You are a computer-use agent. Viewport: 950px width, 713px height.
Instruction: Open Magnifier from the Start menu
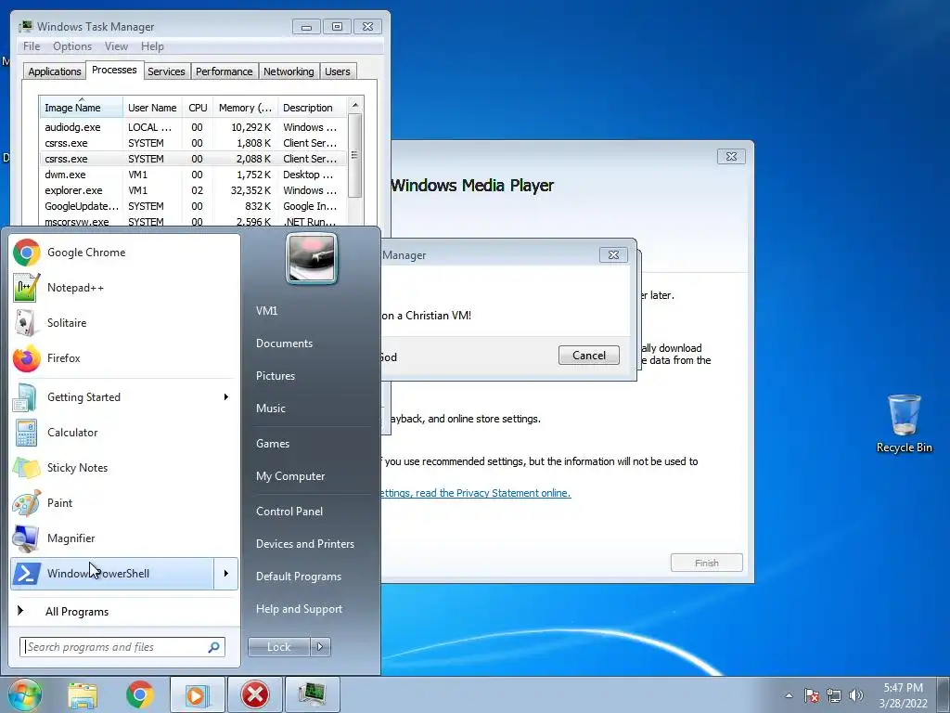pos(125,538)
